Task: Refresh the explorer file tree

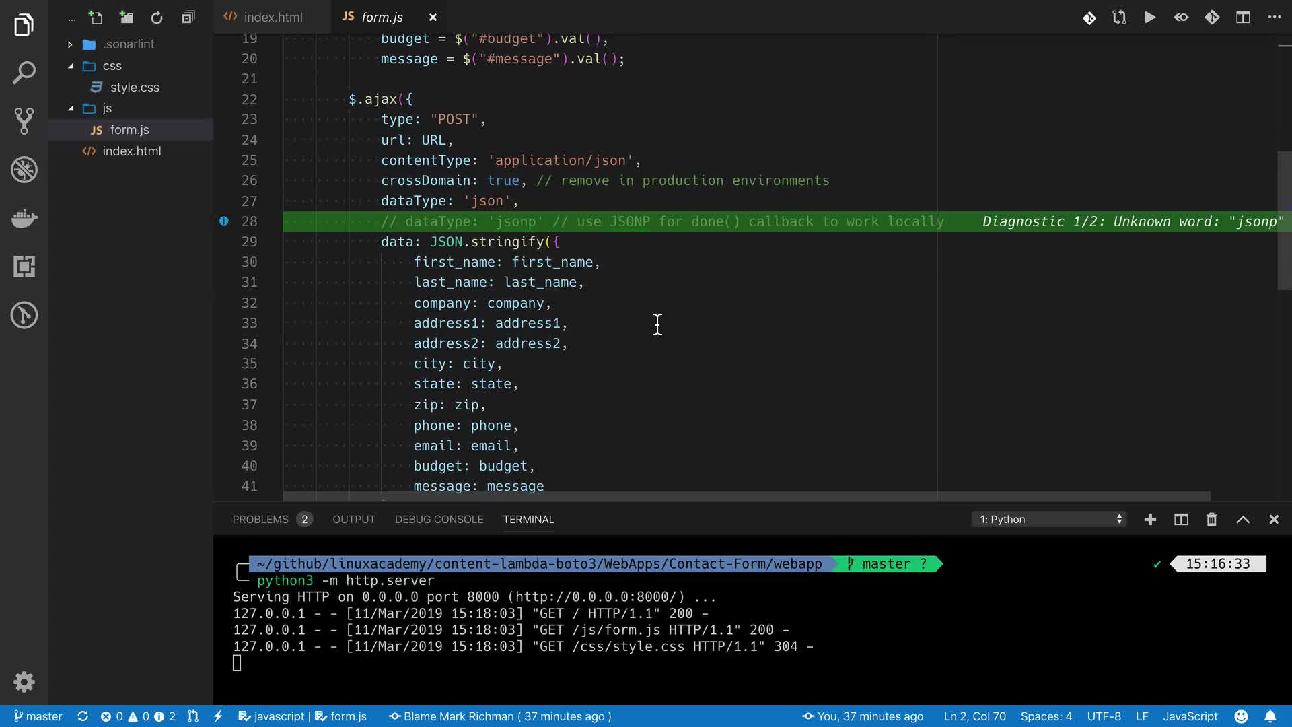Action: 157,18
